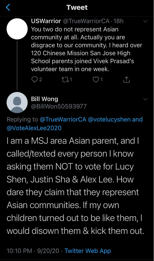Screen dimensions: 154x261
Task: Tap the @BillWon50593977 handle
Action: pyautogui.click(x=59, y=106)
